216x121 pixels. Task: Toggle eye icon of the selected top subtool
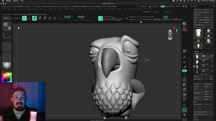(x=212, y=56)
